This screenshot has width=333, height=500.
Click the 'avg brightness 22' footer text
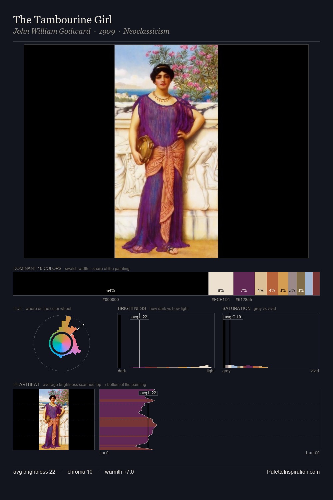coord(34,472)
